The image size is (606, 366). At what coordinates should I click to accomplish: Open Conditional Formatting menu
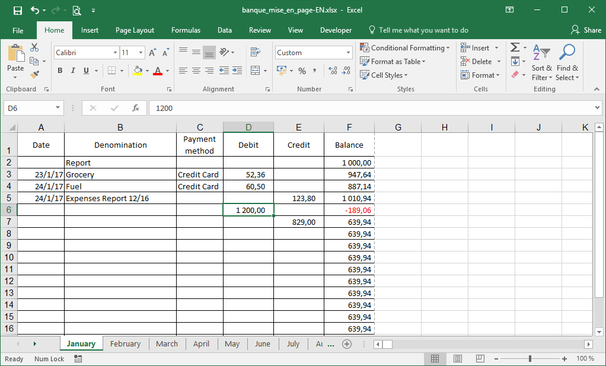click(407, 48)
